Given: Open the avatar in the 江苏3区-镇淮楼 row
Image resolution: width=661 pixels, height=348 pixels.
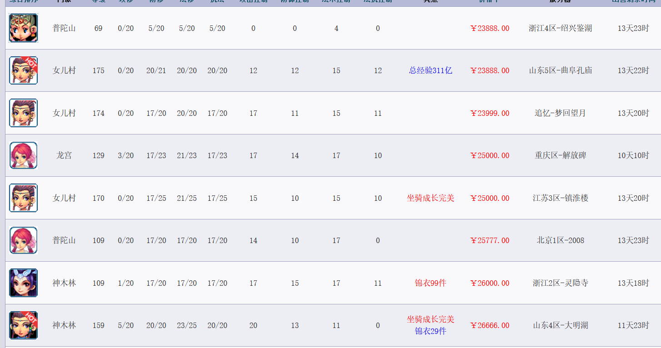Looking at the screenshot, I should click(24, 198).
